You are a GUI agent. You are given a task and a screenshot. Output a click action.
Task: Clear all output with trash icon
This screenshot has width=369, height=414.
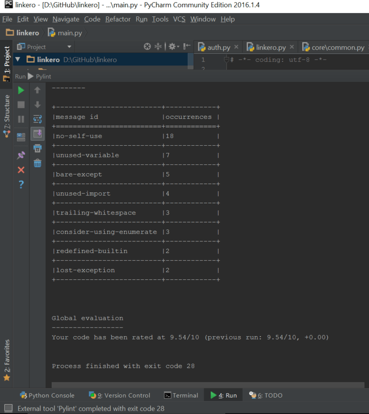coord(37,163)
